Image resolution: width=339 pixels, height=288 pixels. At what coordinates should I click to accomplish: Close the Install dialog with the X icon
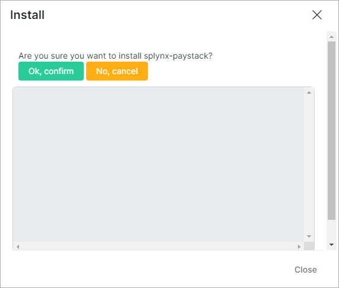[x=316, y=15]
